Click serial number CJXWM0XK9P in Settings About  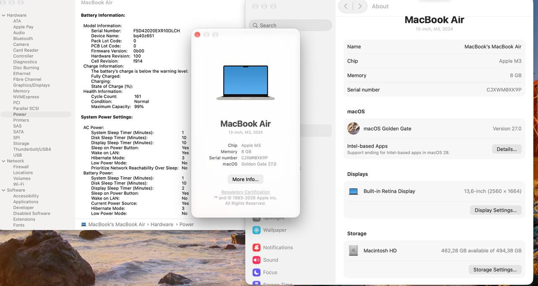(x=504, y=90)
